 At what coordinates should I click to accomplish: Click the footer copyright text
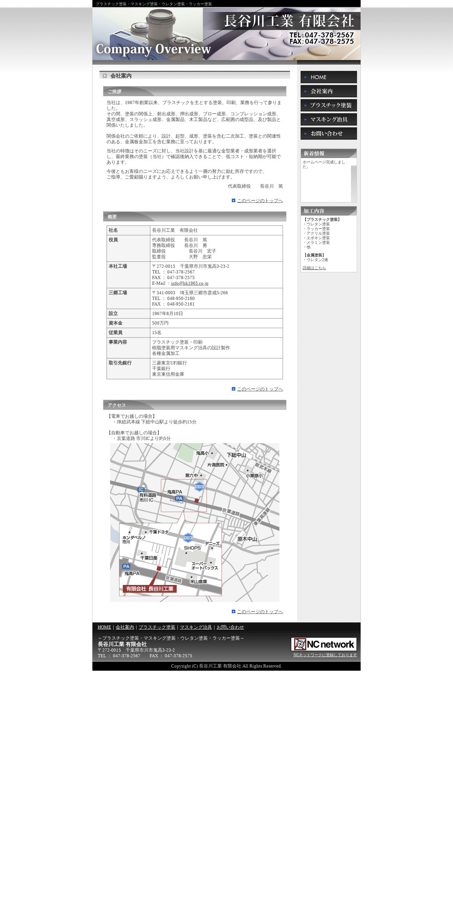point(226,666)
